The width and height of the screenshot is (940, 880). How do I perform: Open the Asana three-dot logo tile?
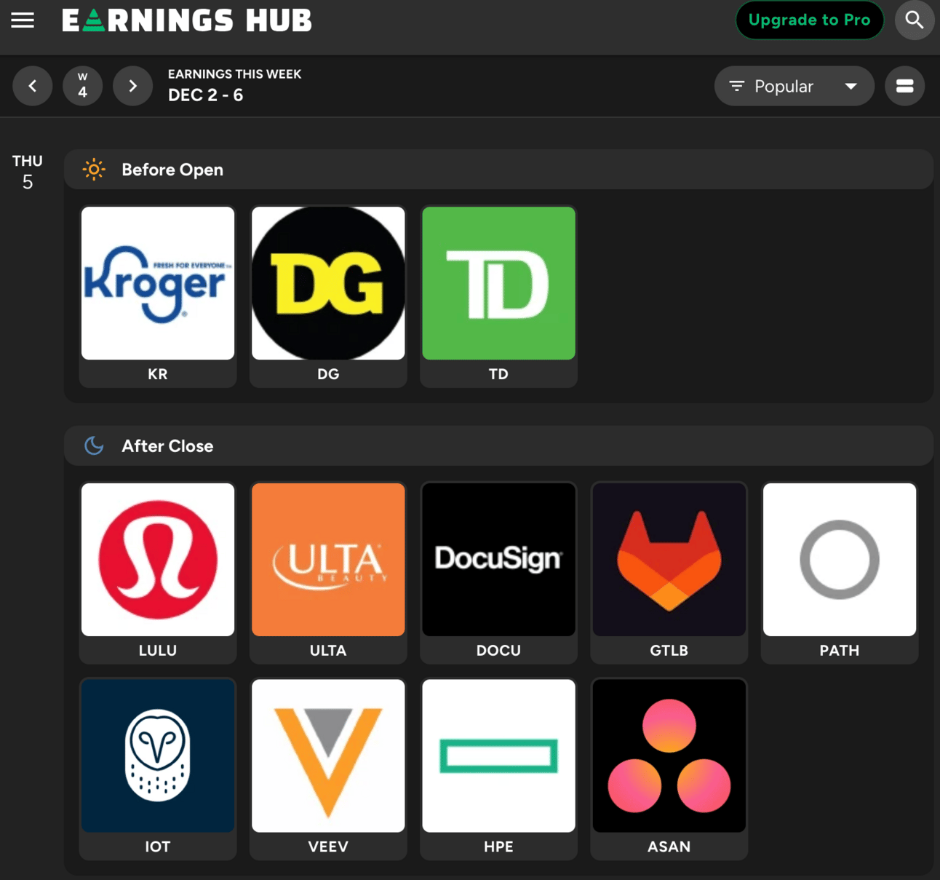[x=669, y=756]
